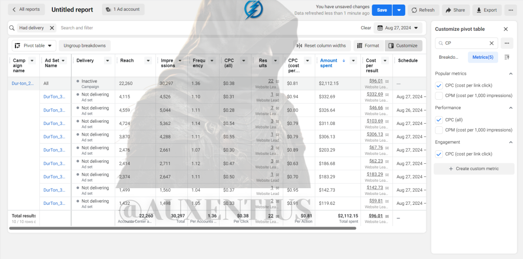Click Ungroup breakdowns button

[84, 46]
